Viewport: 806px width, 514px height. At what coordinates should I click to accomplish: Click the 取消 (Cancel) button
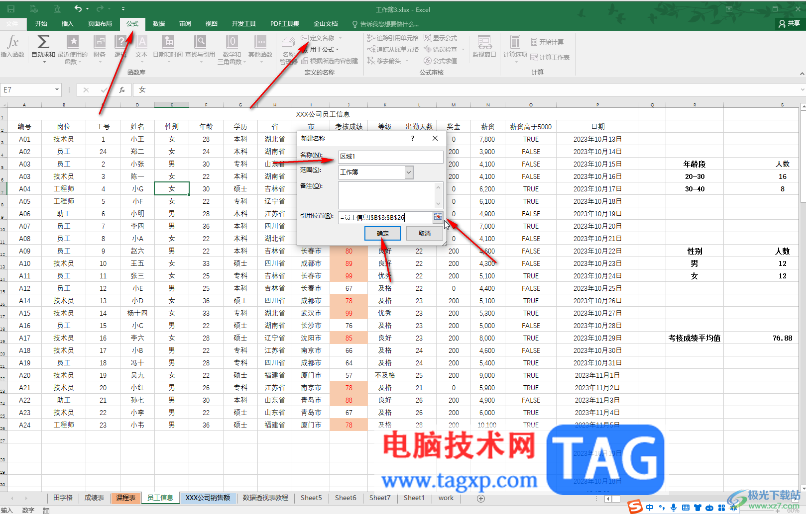click(x=425, y=234)
